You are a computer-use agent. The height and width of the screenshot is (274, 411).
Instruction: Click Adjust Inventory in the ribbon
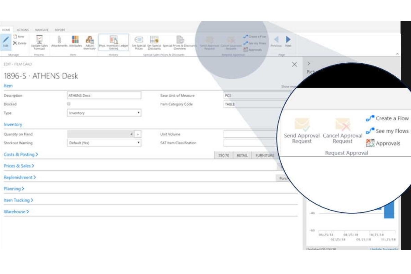(x=89, y=42)
